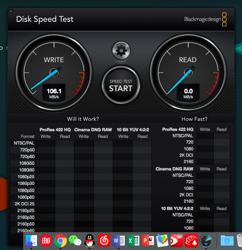
Task: Select NTSC/PAL row in the Format table
Action: pyautogui.click(x=81, y=143)
